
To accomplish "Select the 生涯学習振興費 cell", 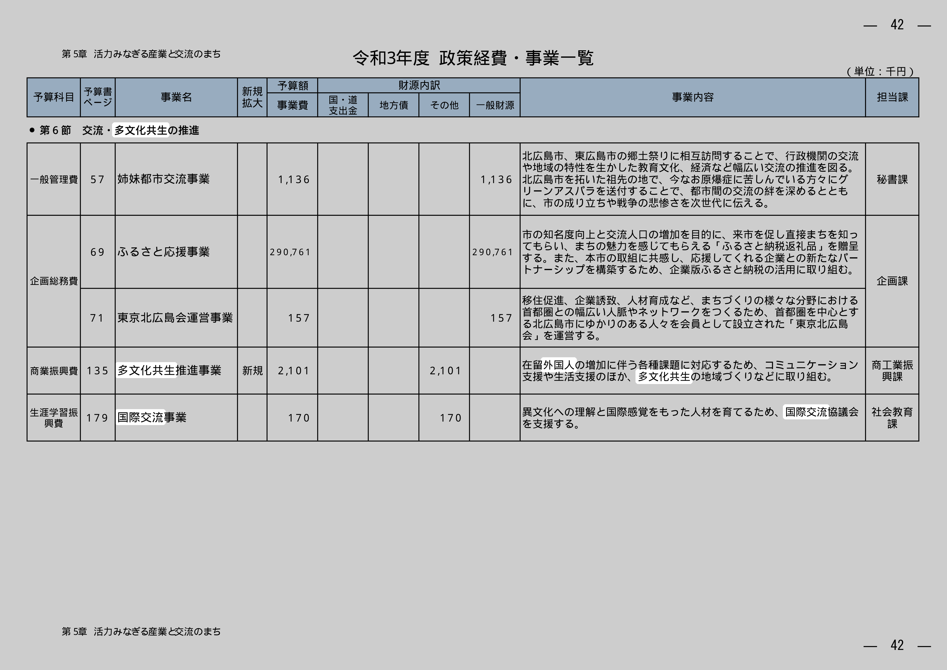I will pos(54,418).
